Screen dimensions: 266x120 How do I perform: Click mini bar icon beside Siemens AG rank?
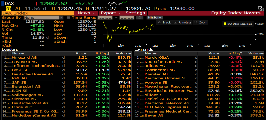tap(9, 99)
